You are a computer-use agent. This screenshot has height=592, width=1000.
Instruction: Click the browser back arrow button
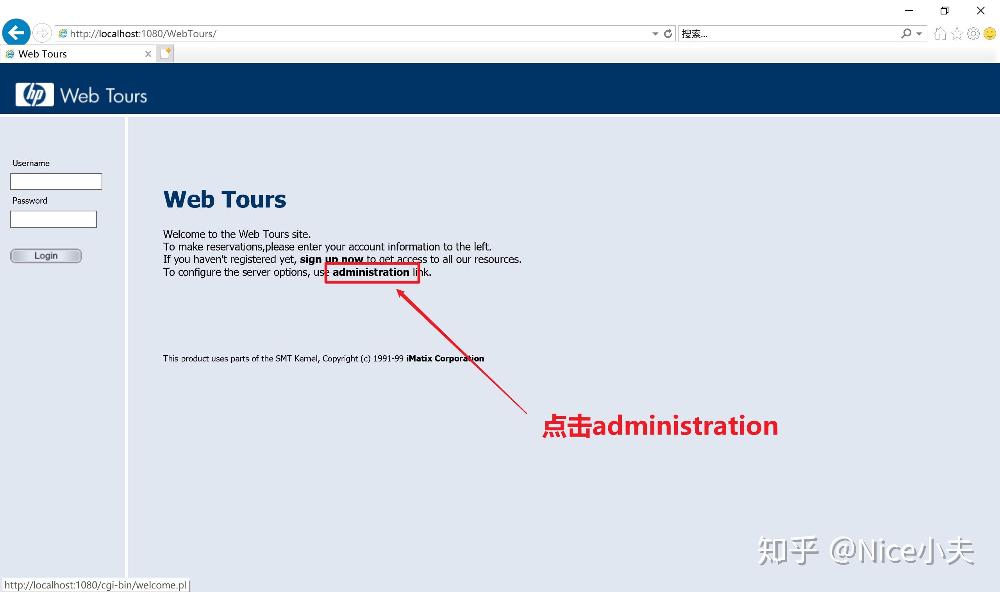(x=16, y=33)
